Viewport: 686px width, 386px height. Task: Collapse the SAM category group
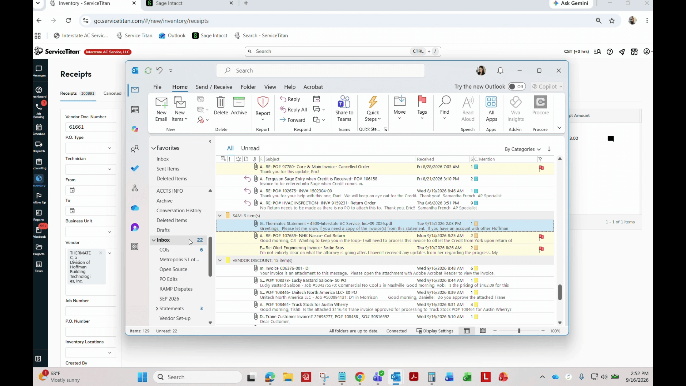point(220,216)
